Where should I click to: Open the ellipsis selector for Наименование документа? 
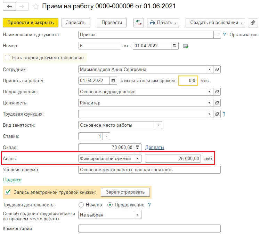[x=217, y=35]
